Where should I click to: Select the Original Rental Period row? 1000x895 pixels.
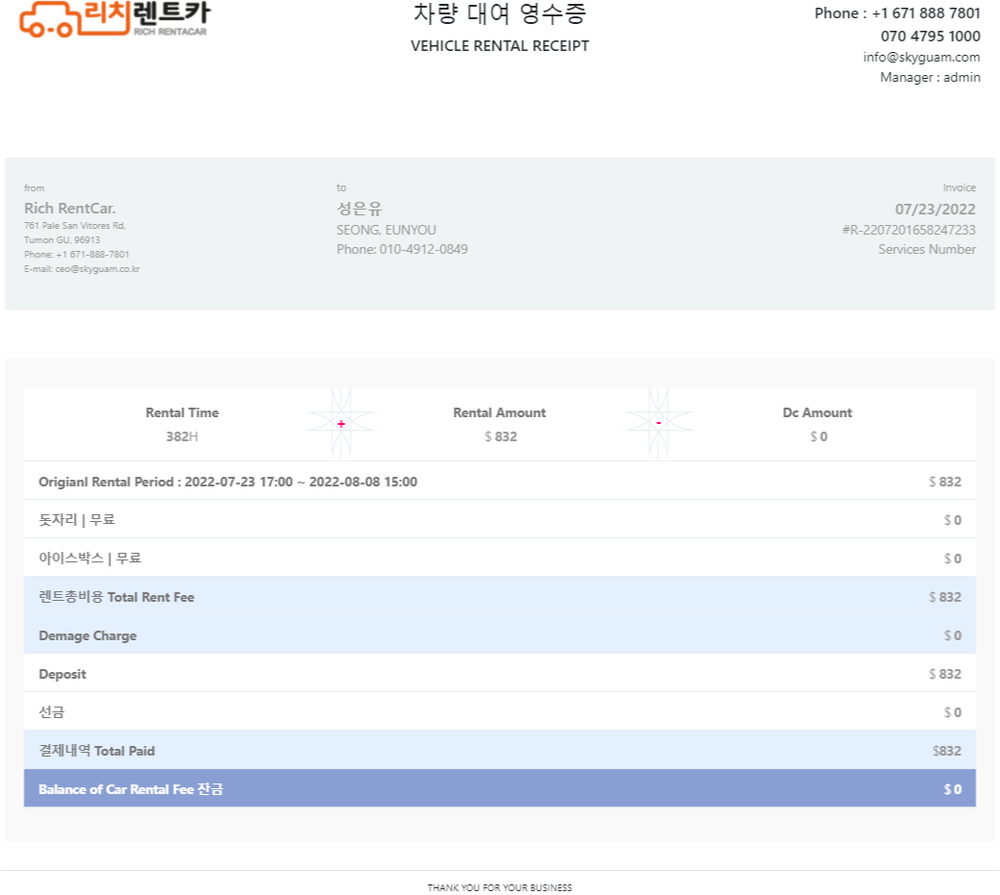pos(500,482)
